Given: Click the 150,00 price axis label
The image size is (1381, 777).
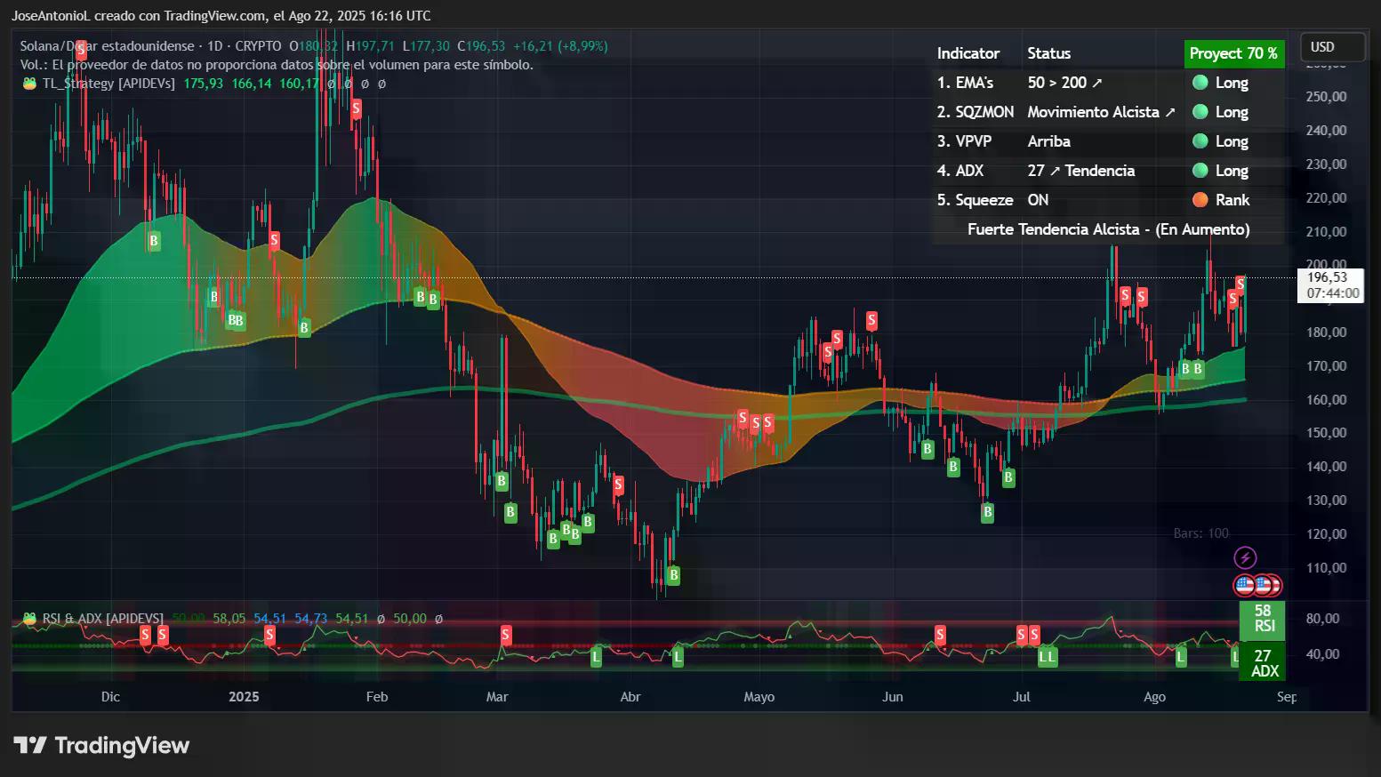Looking at the screenshot, I should (1326, 433).
